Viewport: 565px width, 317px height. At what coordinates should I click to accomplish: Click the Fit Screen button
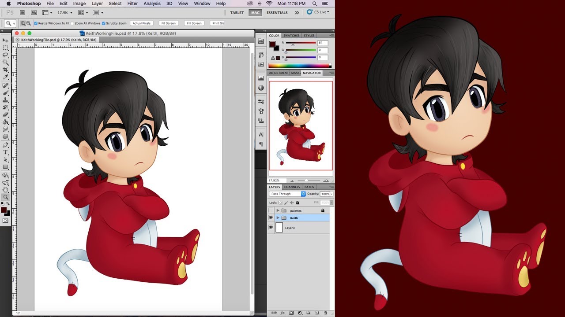click(168, 23)
